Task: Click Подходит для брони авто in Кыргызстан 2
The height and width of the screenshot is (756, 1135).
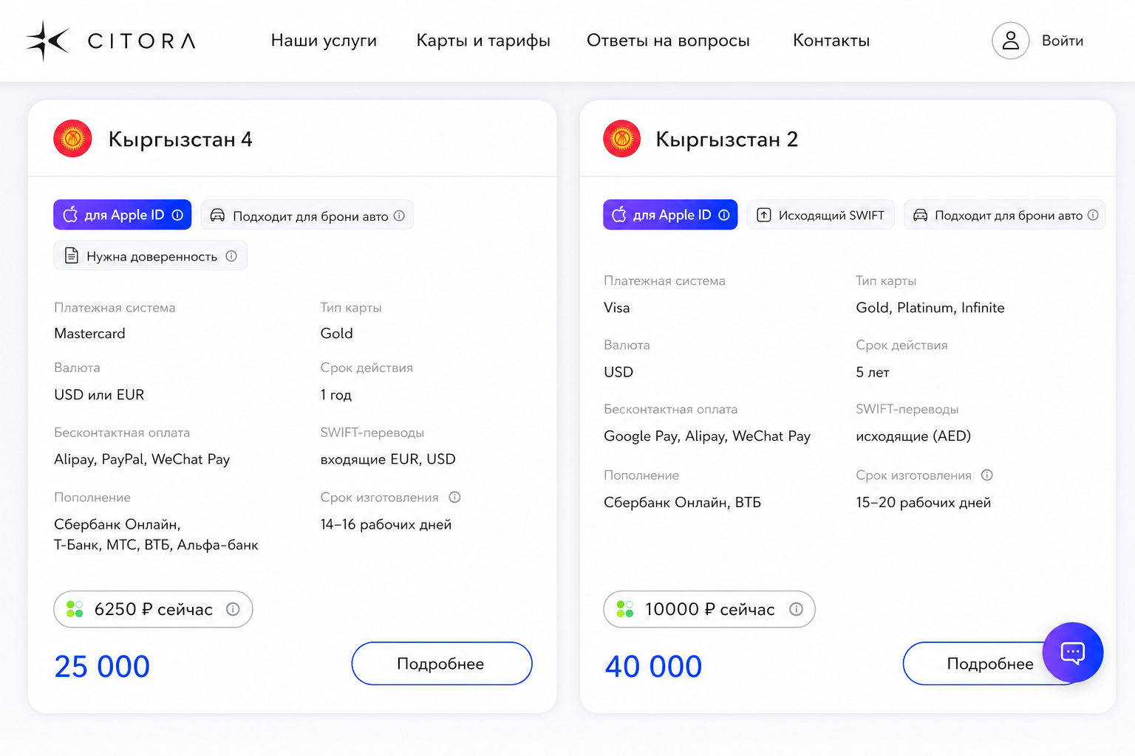Action: coord(1004,215)
